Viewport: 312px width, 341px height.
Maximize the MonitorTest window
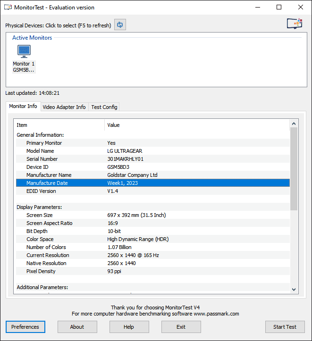click(x=279, y=7)
